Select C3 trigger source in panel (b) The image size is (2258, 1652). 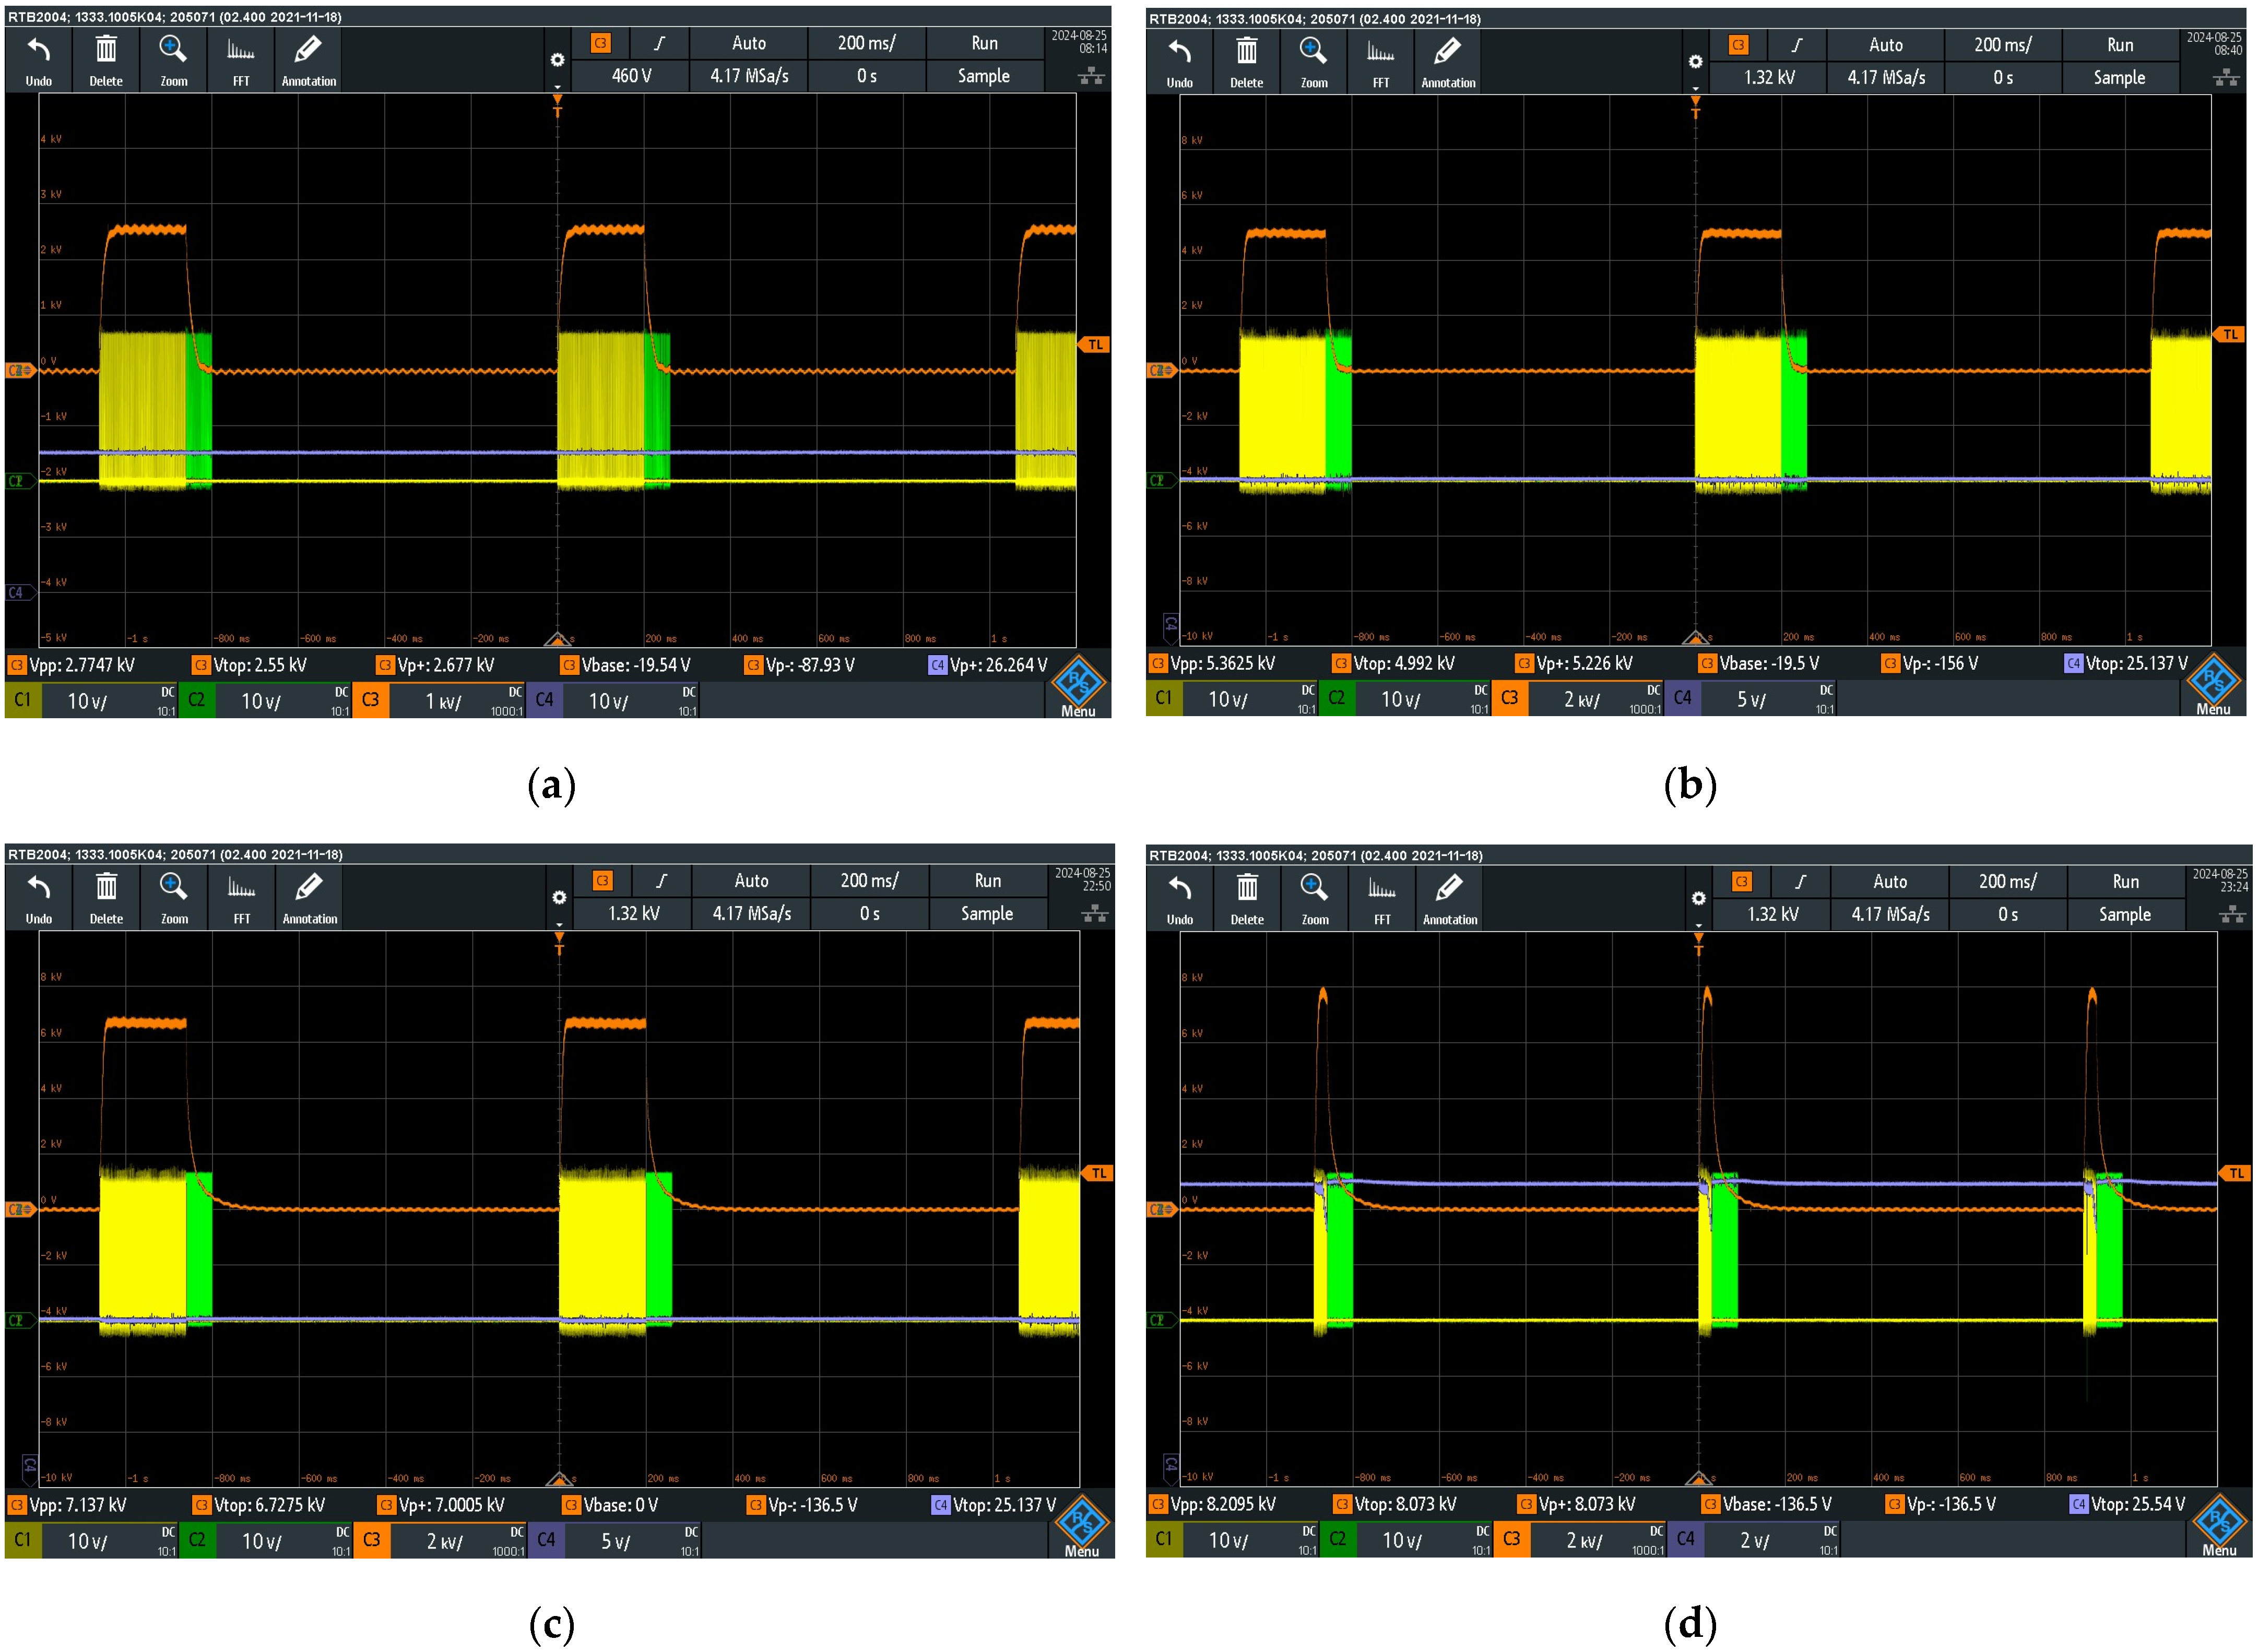pyautogui.click(x=1738, y=45)
